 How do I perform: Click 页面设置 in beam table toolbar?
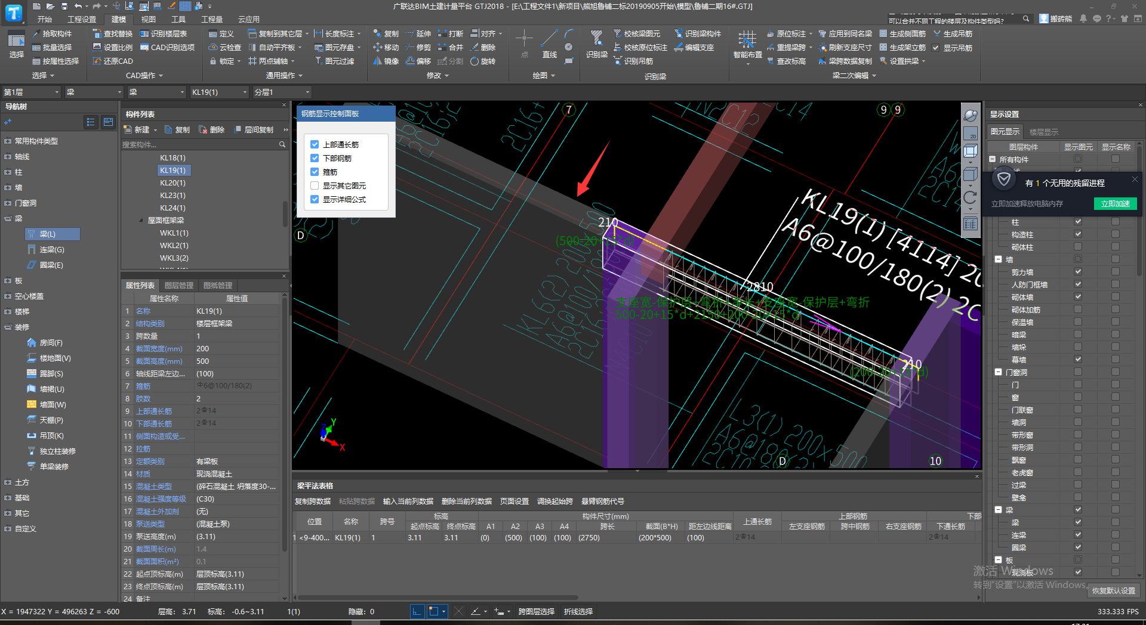tap(515, 502)
